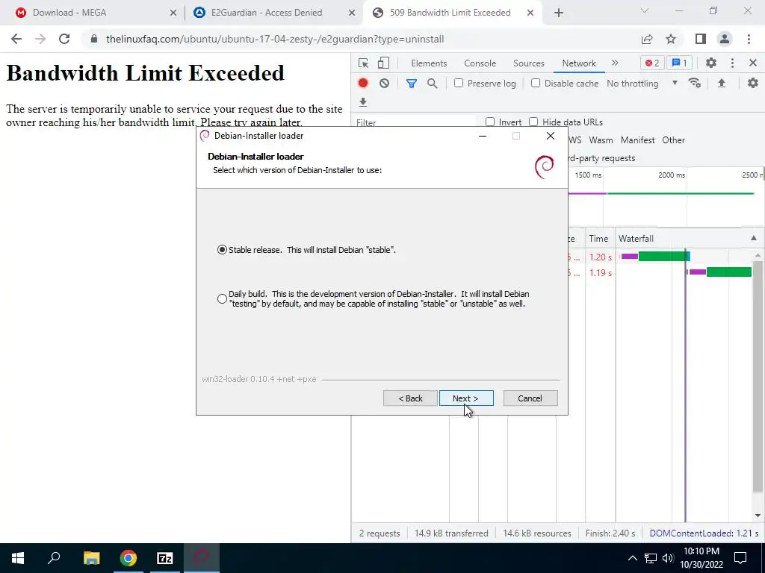Enable the Preserve log checkbox
765x573 pixels.
[459, 83]
